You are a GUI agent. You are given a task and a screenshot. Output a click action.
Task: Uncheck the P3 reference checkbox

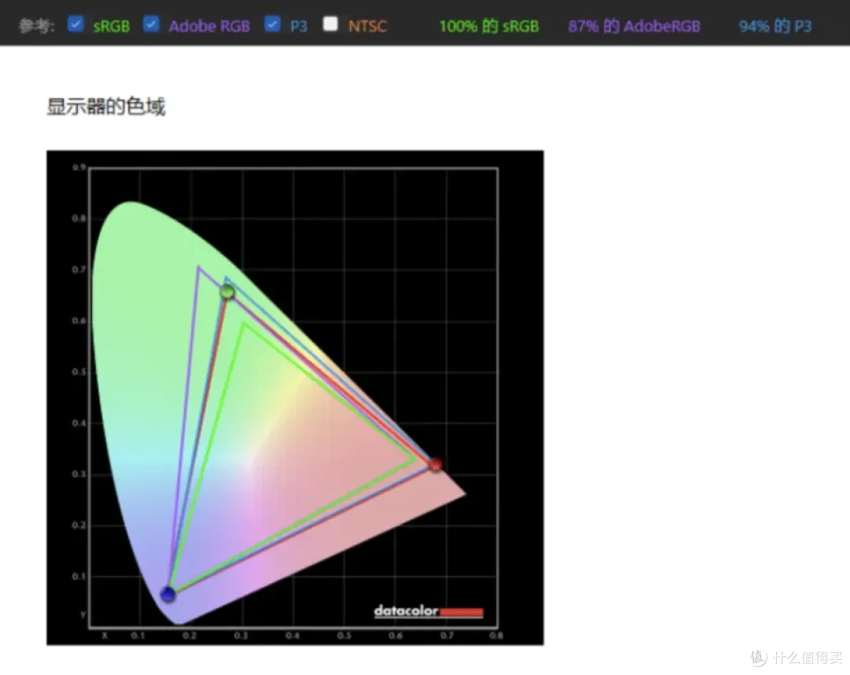coord(272,24)
